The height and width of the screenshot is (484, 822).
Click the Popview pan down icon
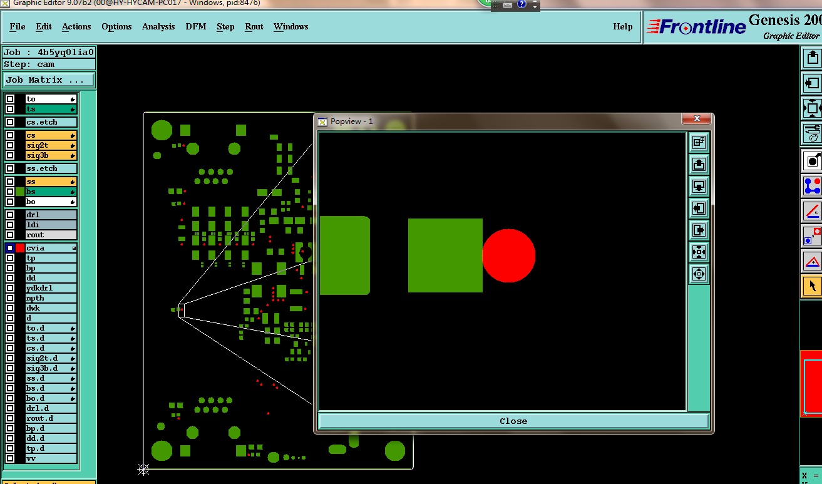[x=699, y=187]
